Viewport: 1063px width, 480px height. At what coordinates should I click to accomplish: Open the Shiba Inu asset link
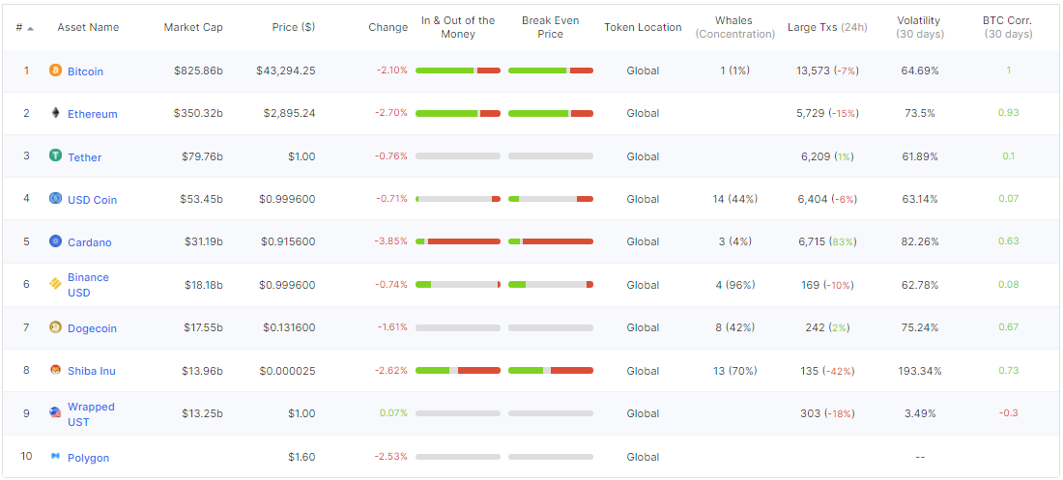coord(92,371)
